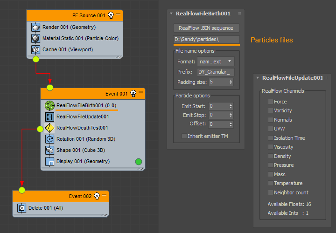Check the Temperature channel option
The height and width of the screenshot is (233, 336).
point(271,183)
